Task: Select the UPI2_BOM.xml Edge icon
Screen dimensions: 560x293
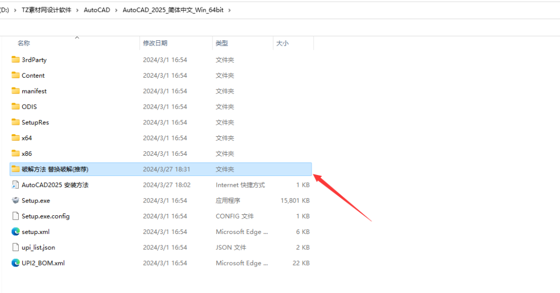Action: point(16,262)
